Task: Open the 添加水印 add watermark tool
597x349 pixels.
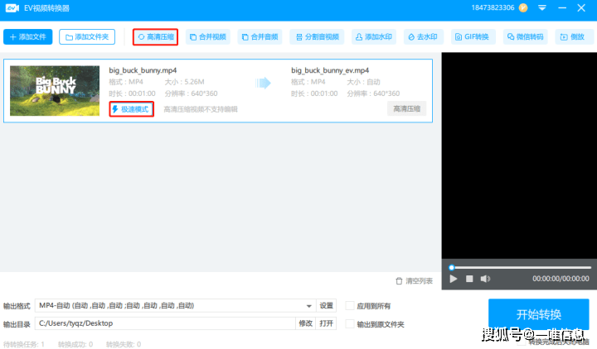Action: pyautogui.click(x=373, y=37)
